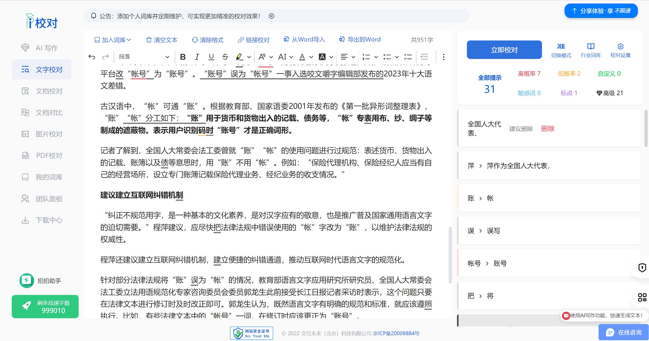Screen dimensions: 649x341
Task: Undo the last edit
Action: click(92, 57)
